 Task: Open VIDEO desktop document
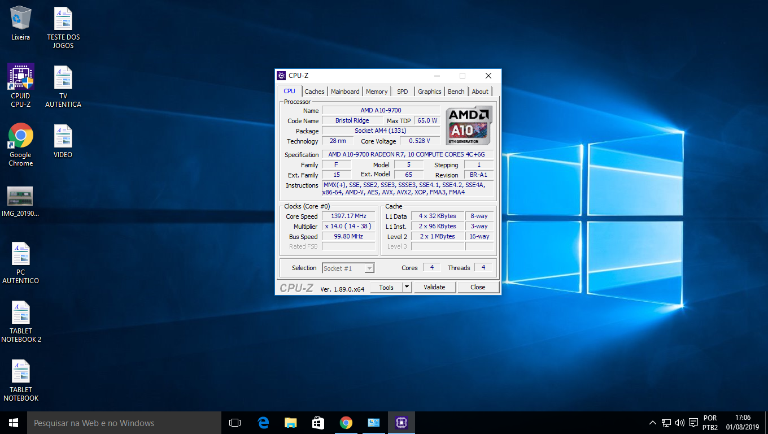63,141
